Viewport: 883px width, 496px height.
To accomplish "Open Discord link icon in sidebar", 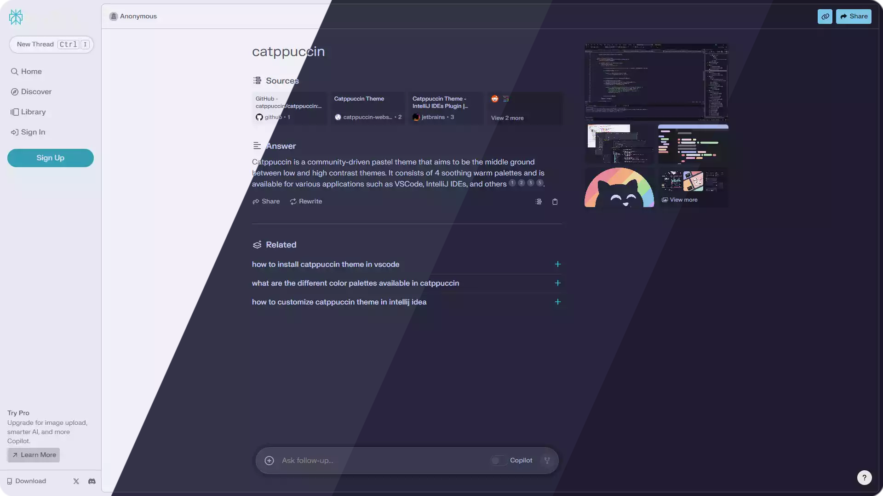I will 92,481.
